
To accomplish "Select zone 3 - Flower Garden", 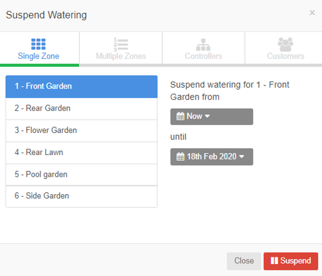I will pyautogui.click(x=82, y=131).
